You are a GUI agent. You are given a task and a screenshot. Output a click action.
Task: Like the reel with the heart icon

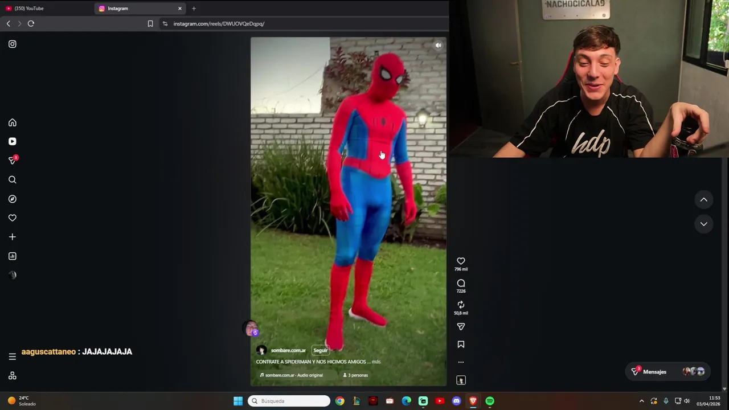pyautogui.click(x=461, y=261)
